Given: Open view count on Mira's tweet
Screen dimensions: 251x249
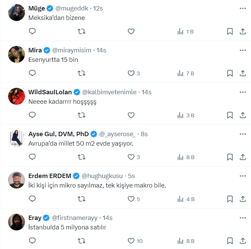Looking at the screenshot, I should [x=186, y=73].
